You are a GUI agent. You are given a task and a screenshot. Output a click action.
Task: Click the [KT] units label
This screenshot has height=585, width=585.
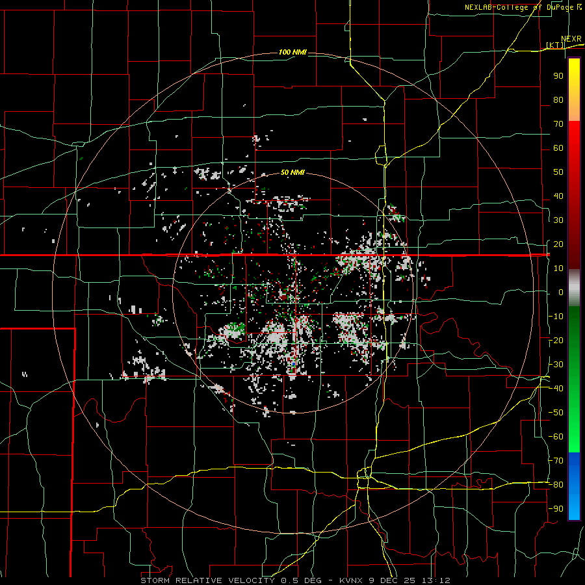point(555,45)
